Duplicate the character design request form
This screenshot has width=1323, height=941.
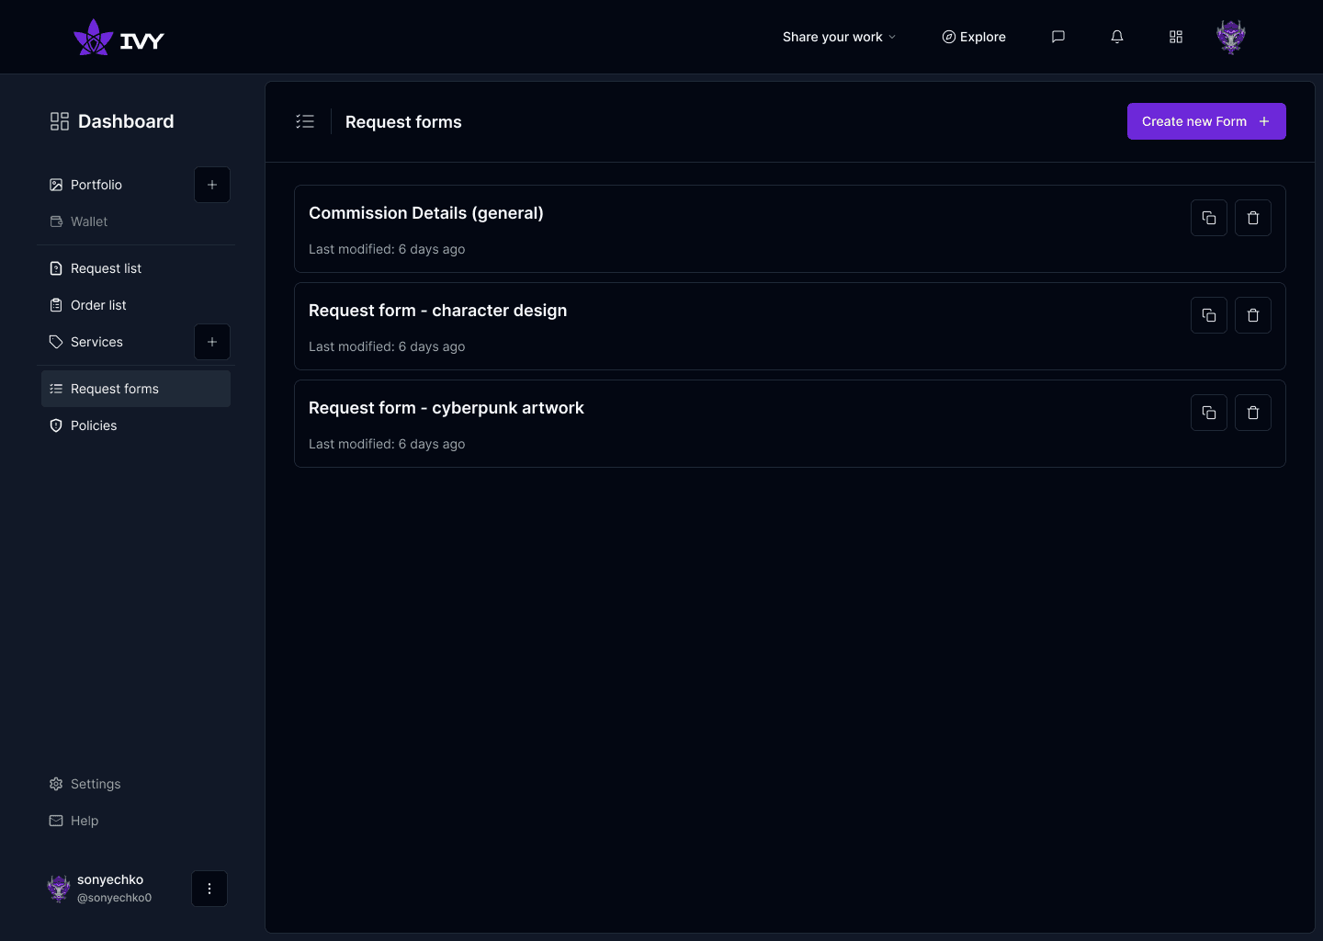[x=1209, y=315]
